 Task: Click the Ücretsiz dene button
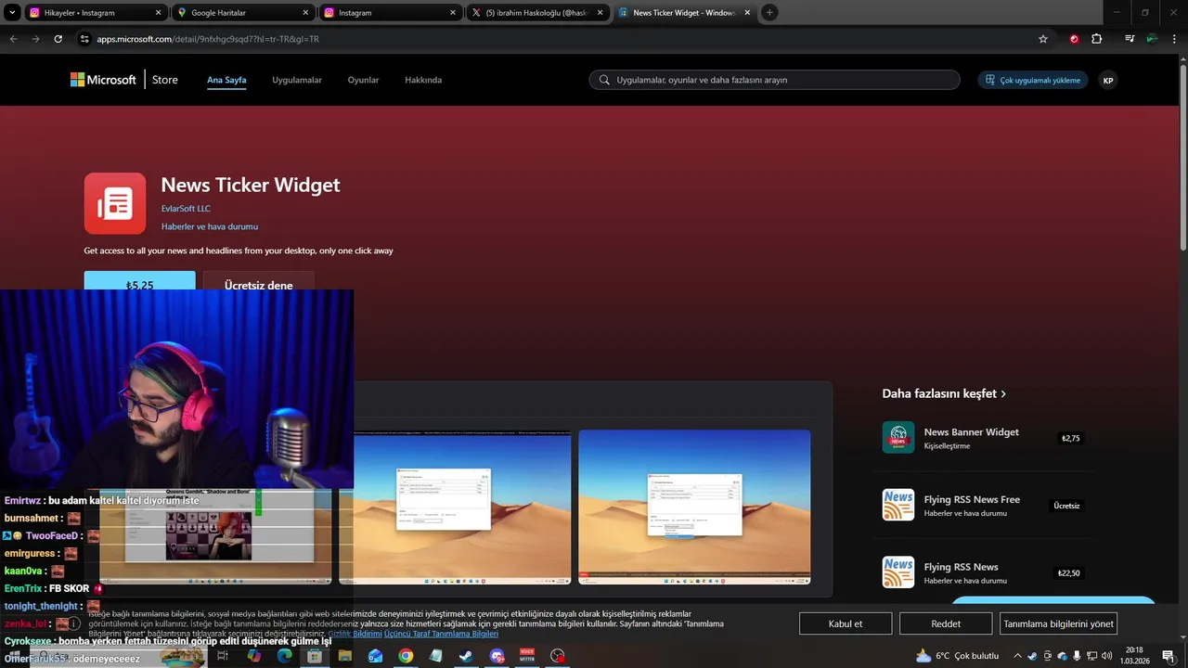(x=258, y=282)
